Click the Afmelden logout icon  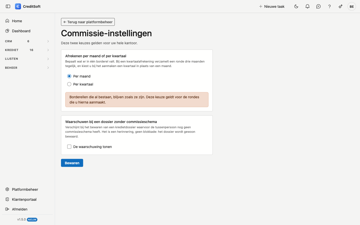pyautogui.click(x=7, y=209)
